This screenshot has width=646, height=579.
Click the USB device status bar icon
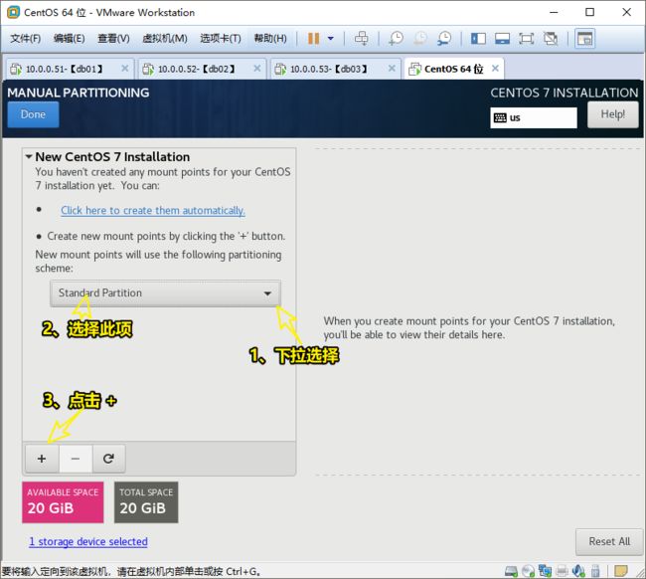click(595, 571)
